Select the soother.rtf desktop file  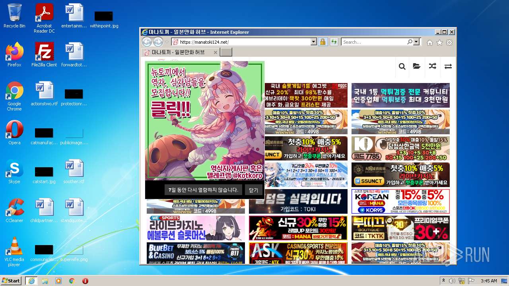tap(74, 172)
